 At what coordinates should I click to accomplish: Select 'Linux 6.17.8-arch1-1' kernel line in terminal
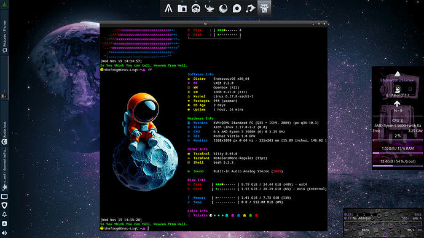[234, 96]
